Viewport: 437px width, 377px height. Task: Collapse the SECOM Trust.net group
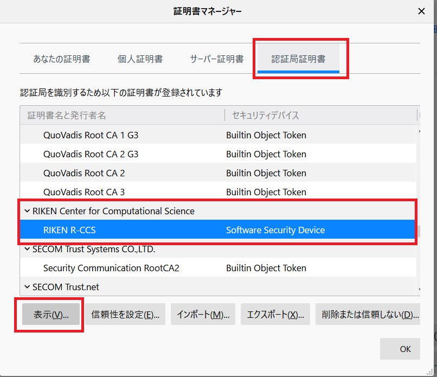point(27,287)
